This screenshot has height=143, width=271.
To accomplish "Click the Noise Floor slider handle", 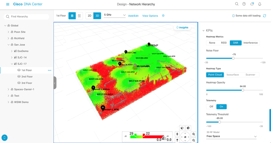I will (x=233, y=58).
